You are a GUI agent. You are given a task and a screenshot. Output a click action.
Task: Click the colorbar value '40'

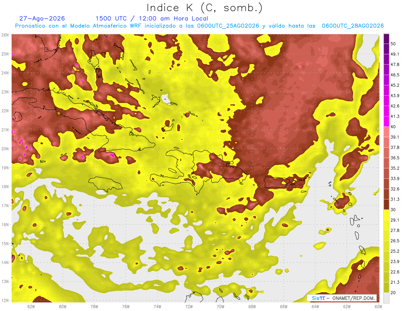tap(393, 126)
